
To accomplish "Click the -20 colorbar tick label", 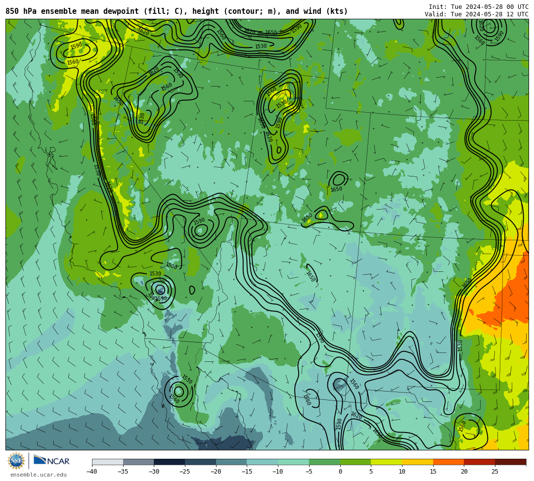I will pos(216,472).
